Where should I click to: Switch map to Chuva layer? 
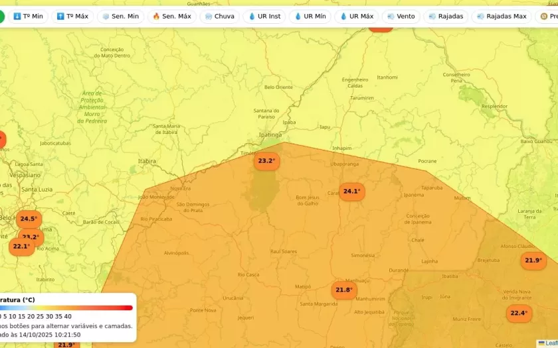tap(219, 17)
